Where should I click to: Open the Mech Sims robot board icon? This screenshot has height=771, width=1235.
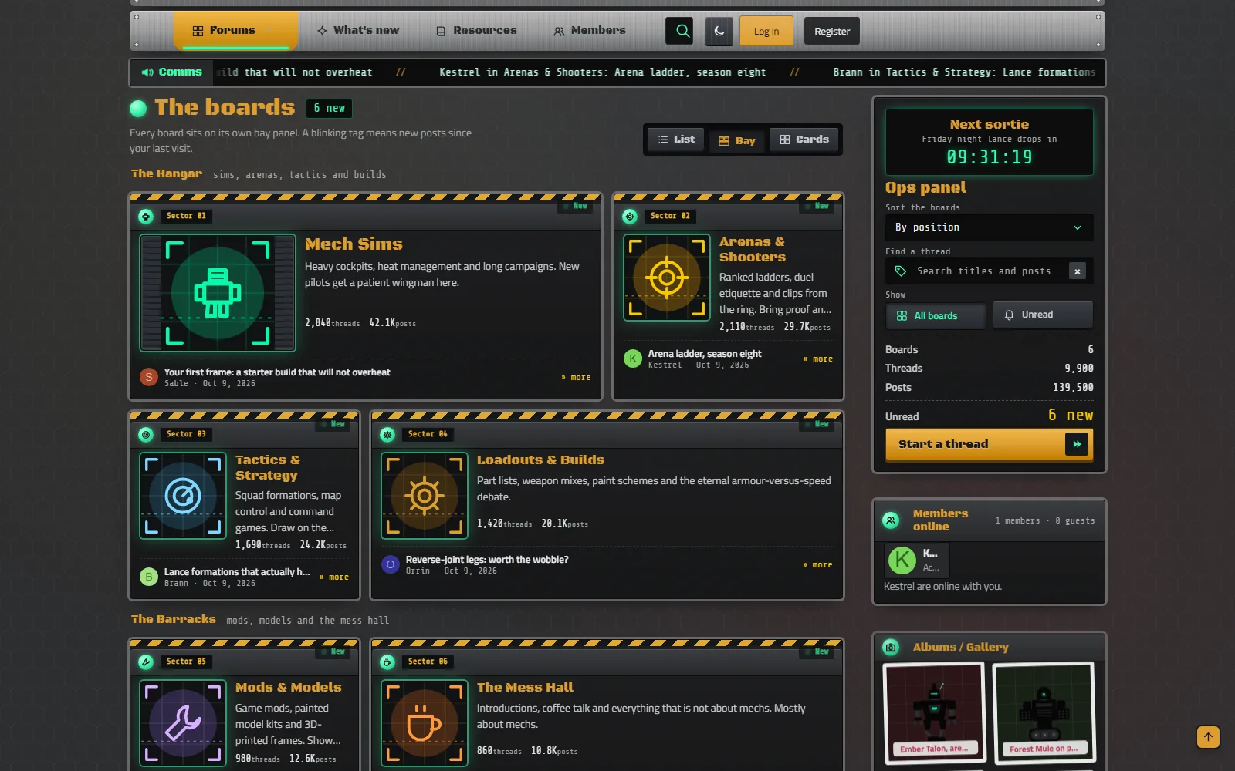(218, 293)
